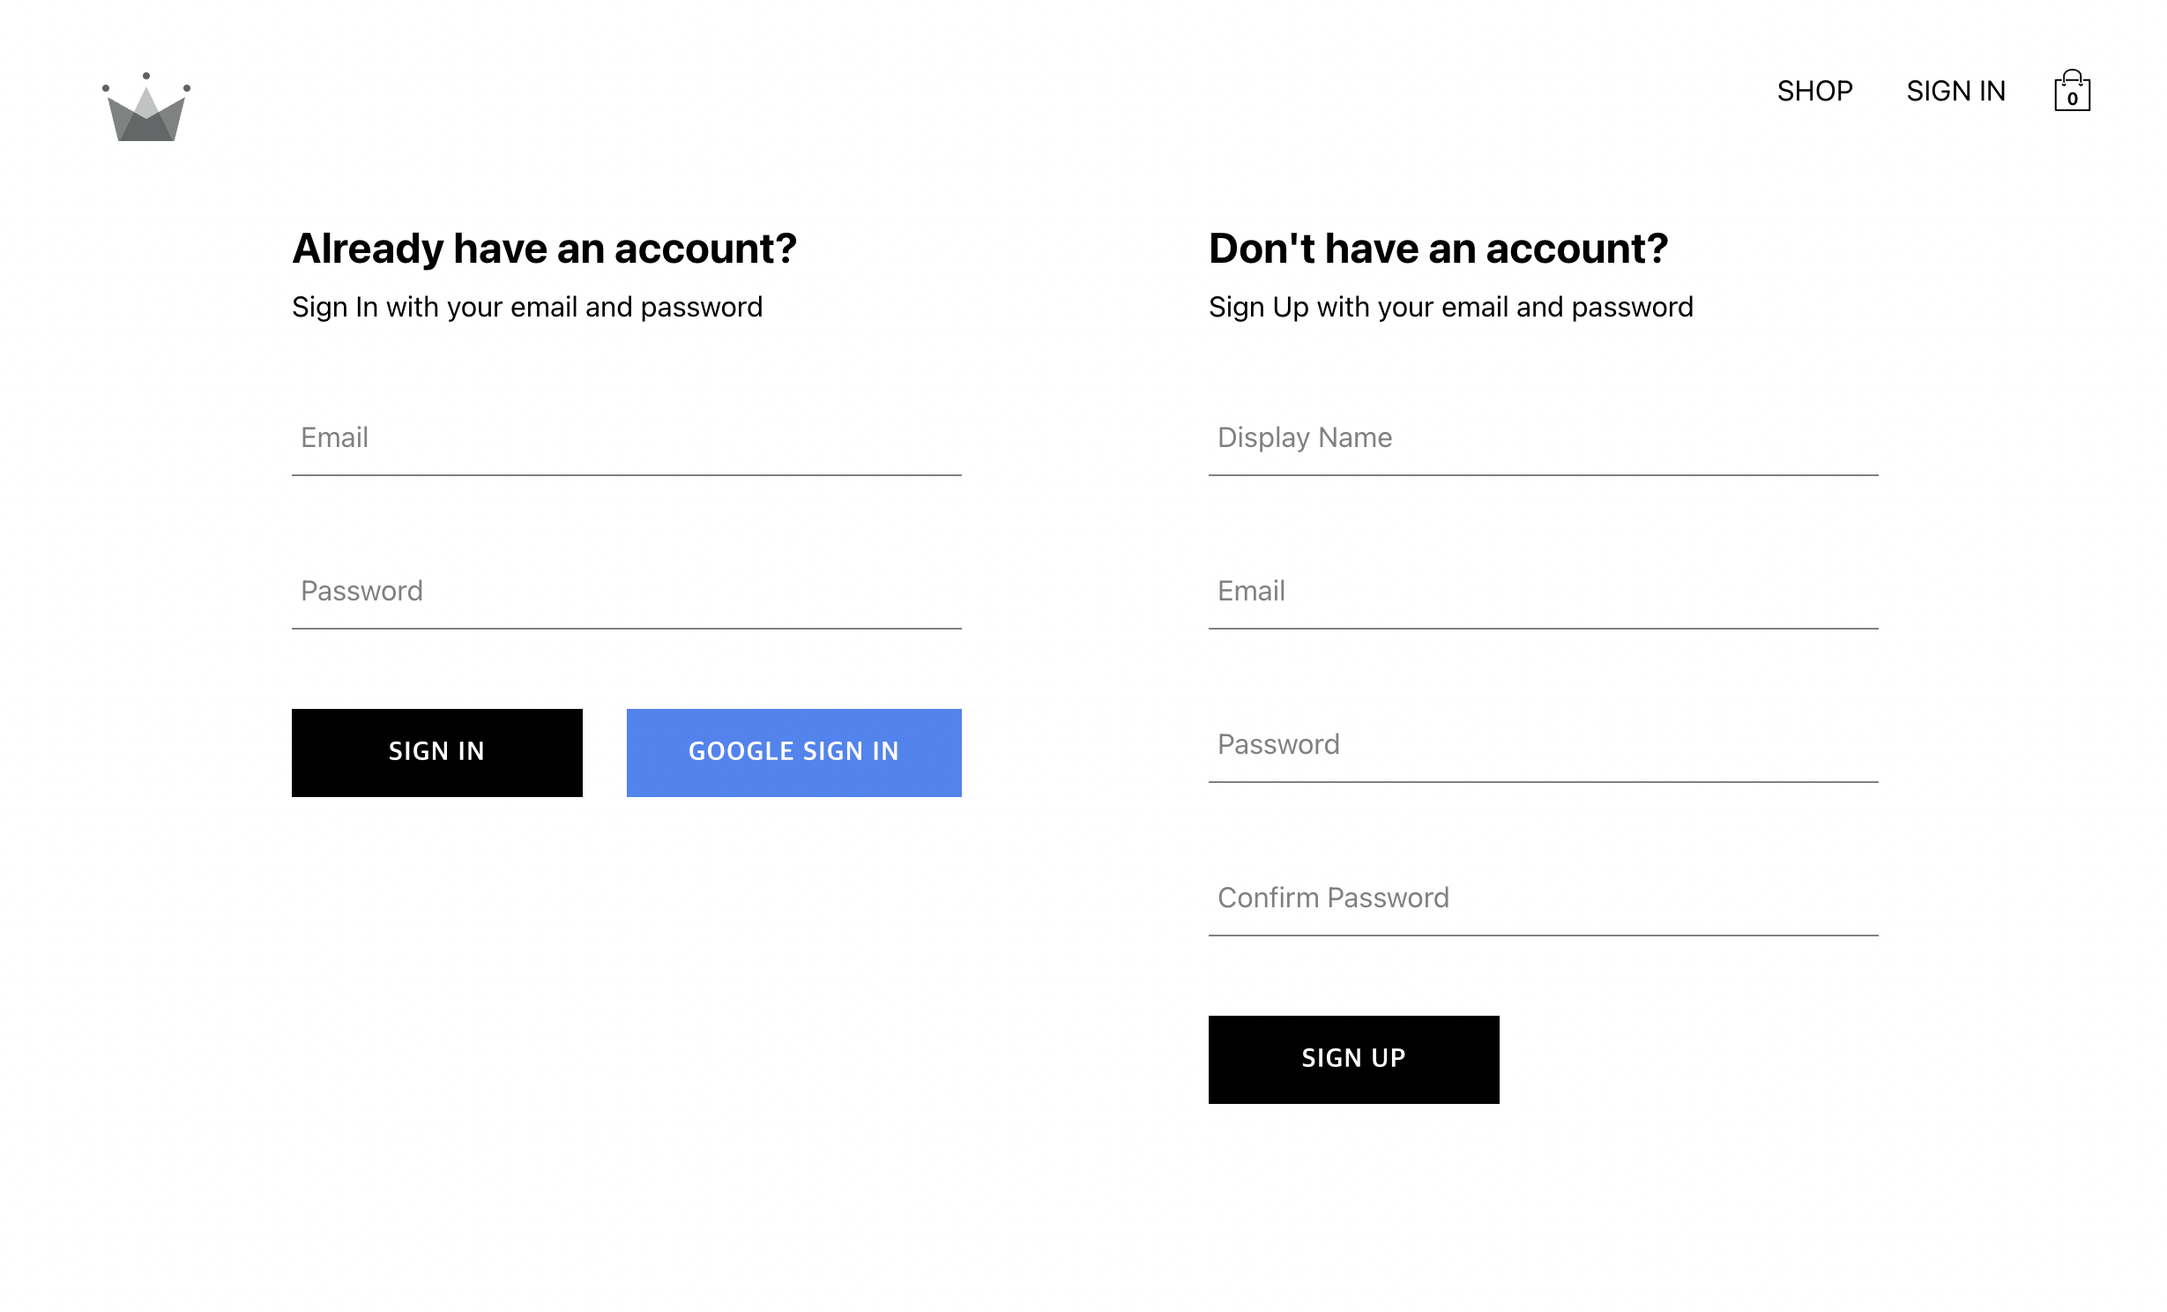
Task: Submit the form with the SIGN UP button
Action: pyautogui.click(x=1353, y=1059)
